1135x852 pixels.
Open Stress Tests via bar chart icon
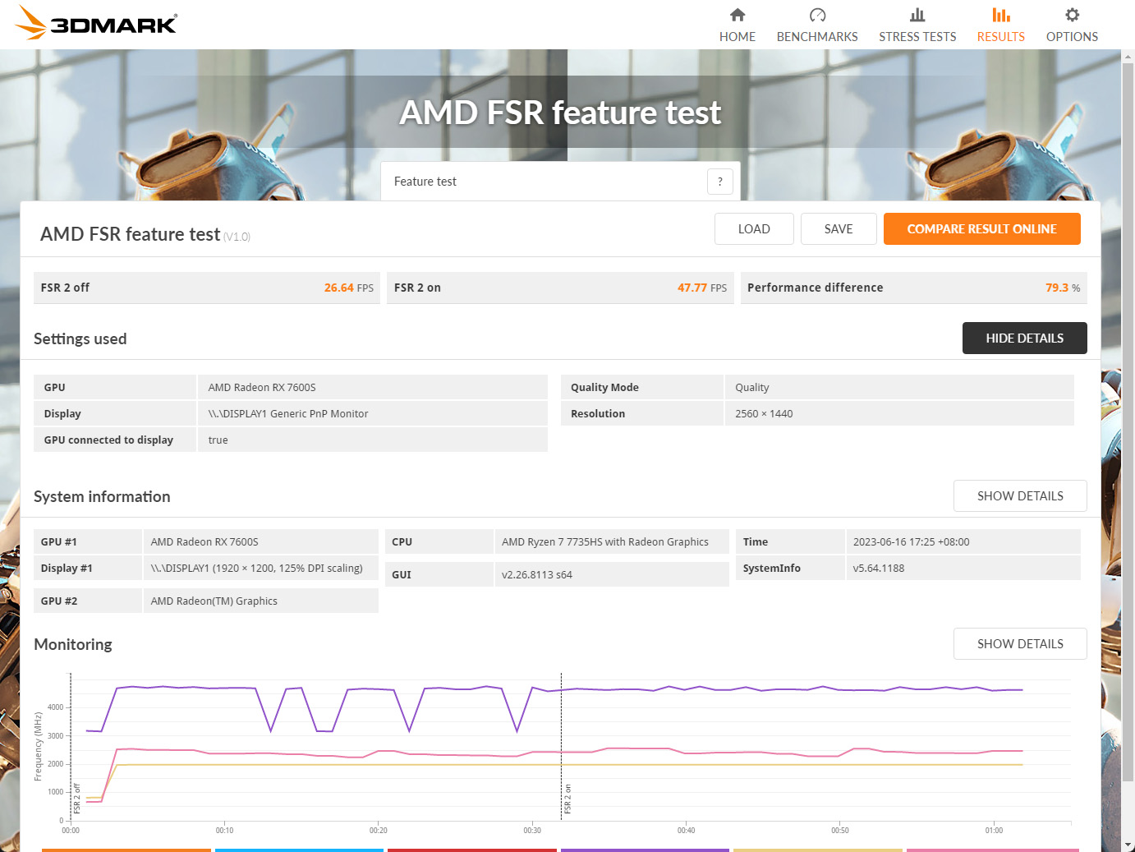click(917, 15)
